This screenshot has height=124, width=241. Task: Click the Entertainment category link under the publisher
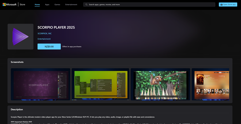(44, 39)
